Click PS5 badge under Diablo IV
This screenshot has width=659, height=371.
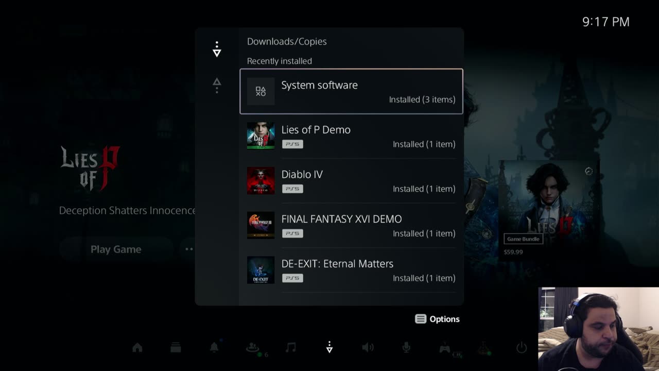click(x=292, y=189)
